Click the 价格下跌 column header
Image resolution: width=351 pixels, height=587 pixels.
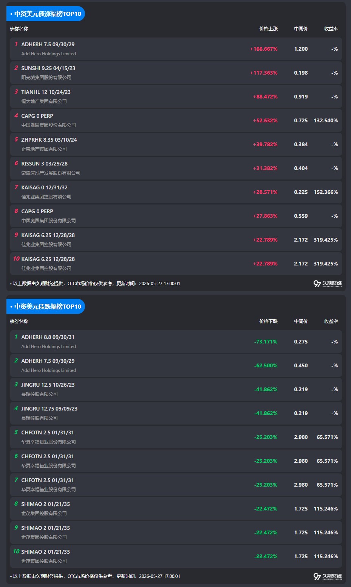(268, 322)
